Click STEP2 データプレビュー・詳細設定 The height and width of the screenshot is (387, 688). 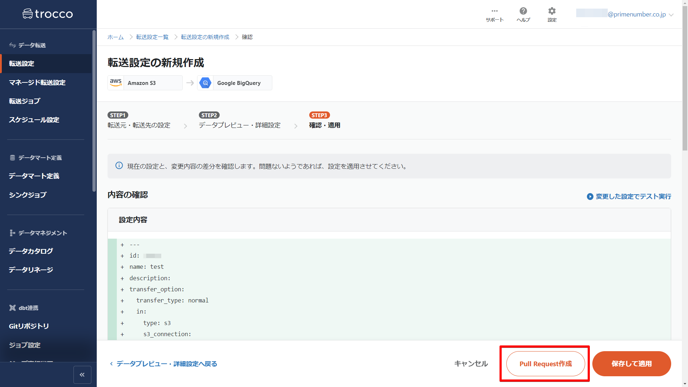pos(240,120)
